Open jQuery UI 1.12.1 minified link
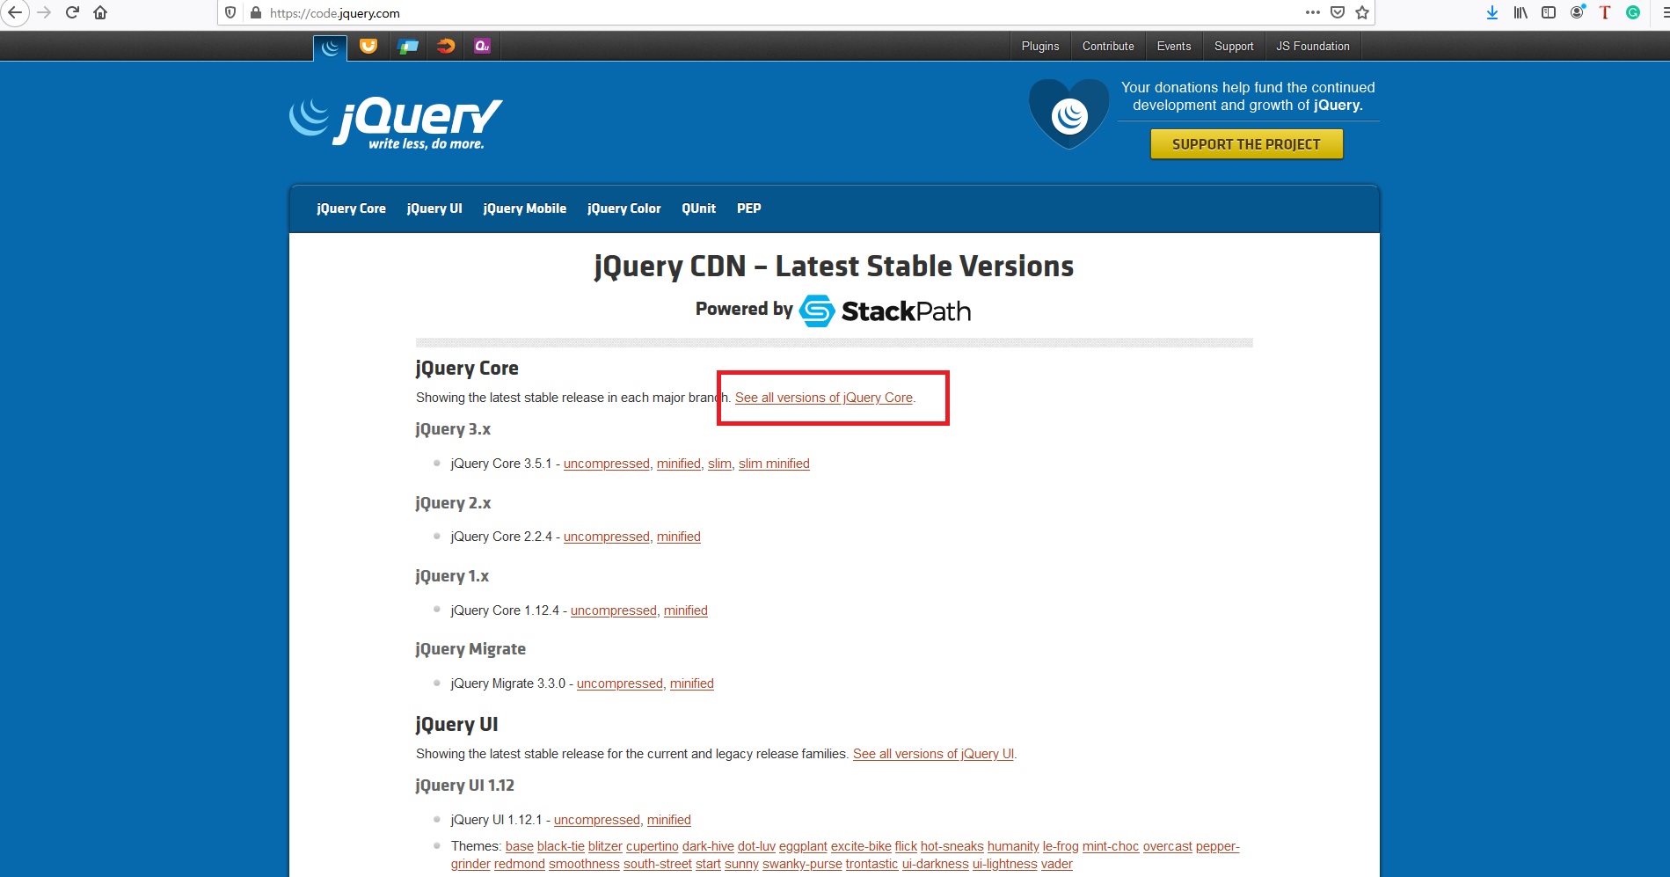Screen dimensions: 1670x877 (669, 820)
